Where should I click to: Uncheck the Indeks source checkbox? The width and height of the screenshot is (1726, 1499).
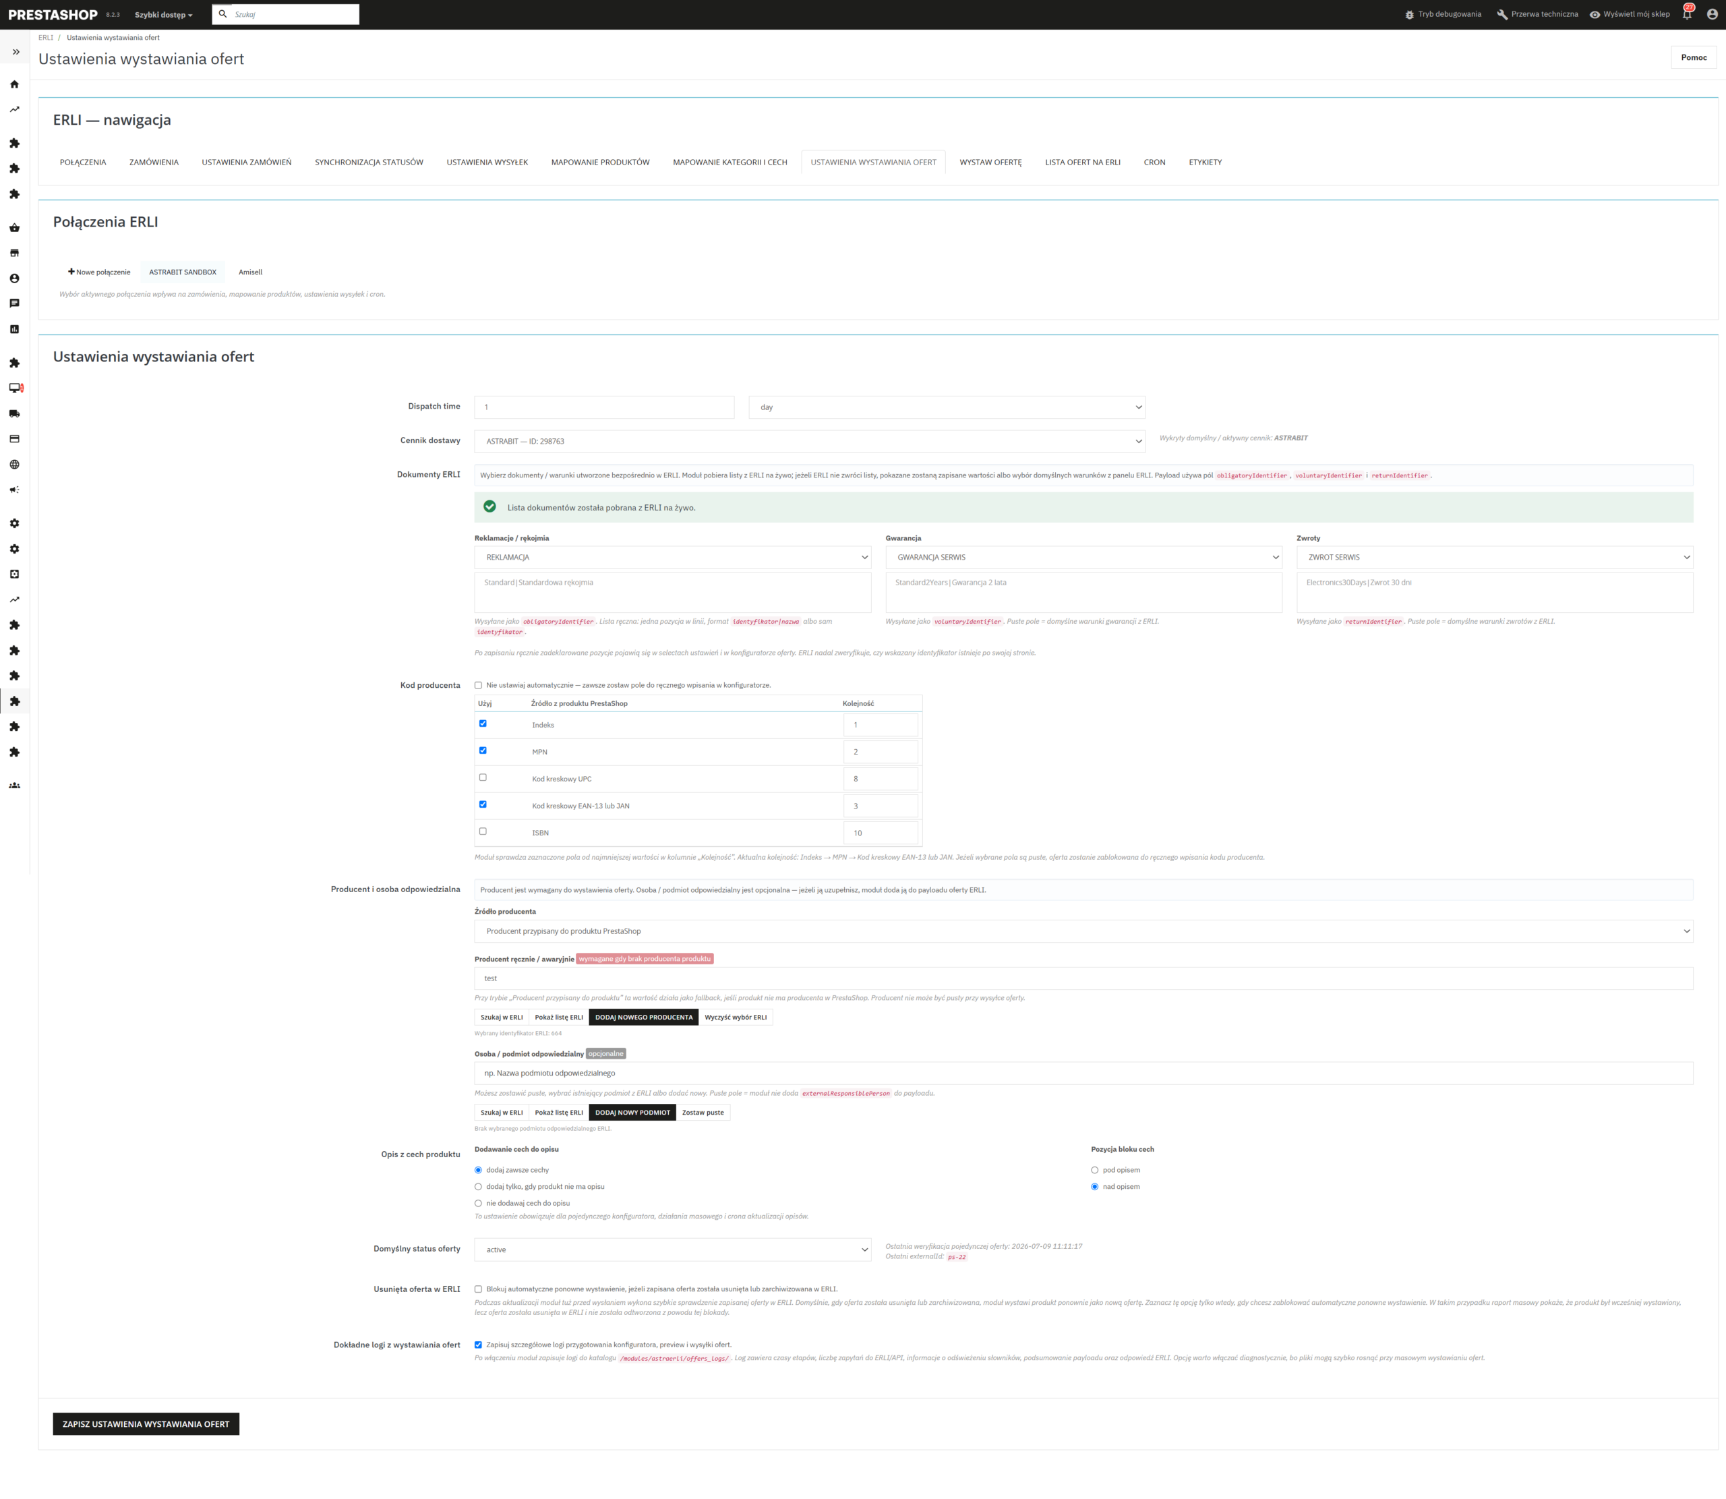coord(483,724)
